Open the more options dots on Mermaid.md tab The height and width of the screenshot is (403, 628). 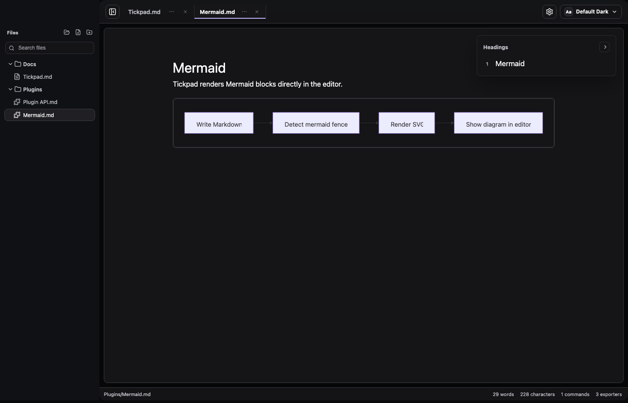tap(244, 12)
